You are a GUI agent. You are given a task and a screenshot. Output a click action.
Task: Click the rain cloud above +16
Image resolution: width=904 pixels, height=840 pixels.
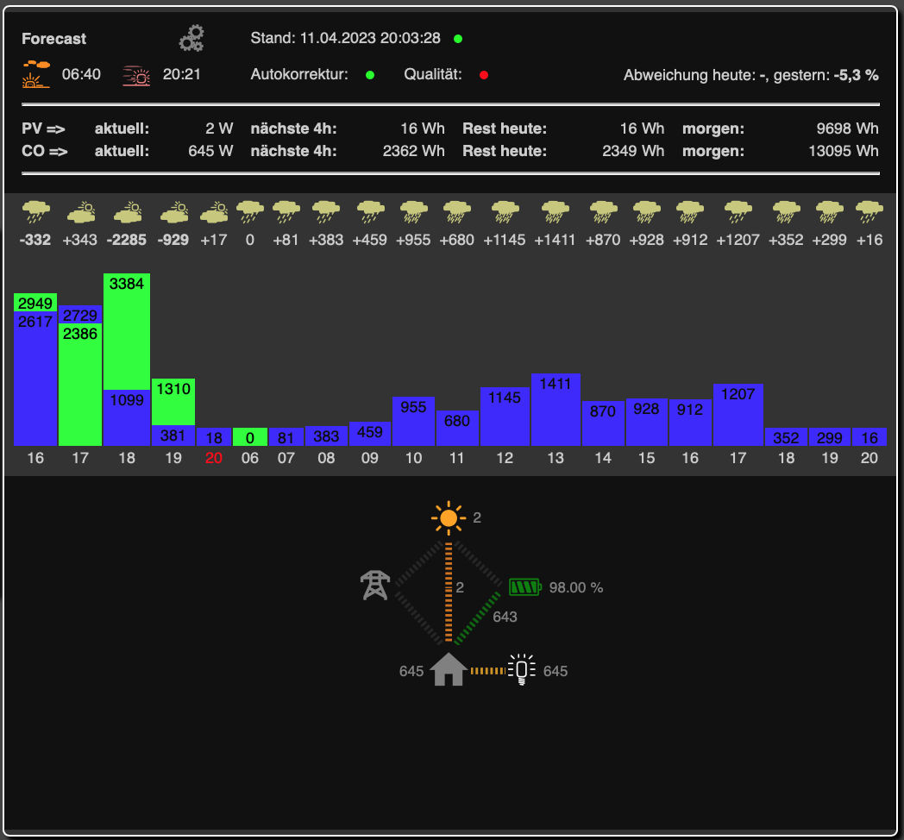click(x=869, y=212)
